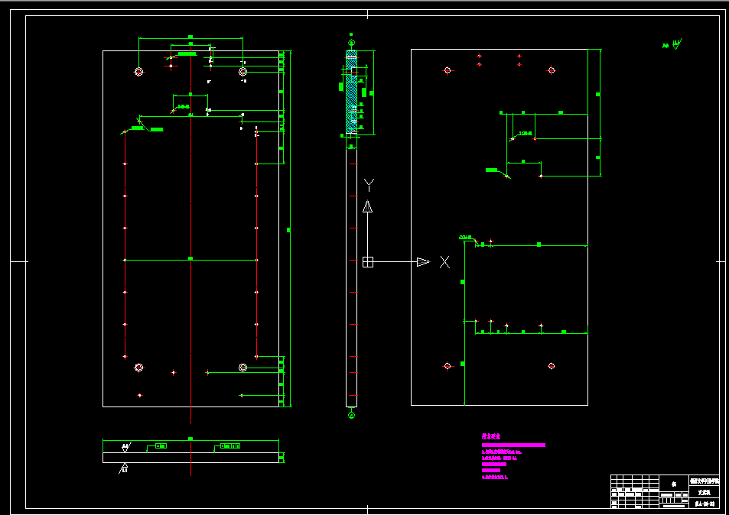The width and height of the screenshot is (729, 515).
Task: Select the bottom-left counterbored hole in the left view
Action: [x=138, y=368]
